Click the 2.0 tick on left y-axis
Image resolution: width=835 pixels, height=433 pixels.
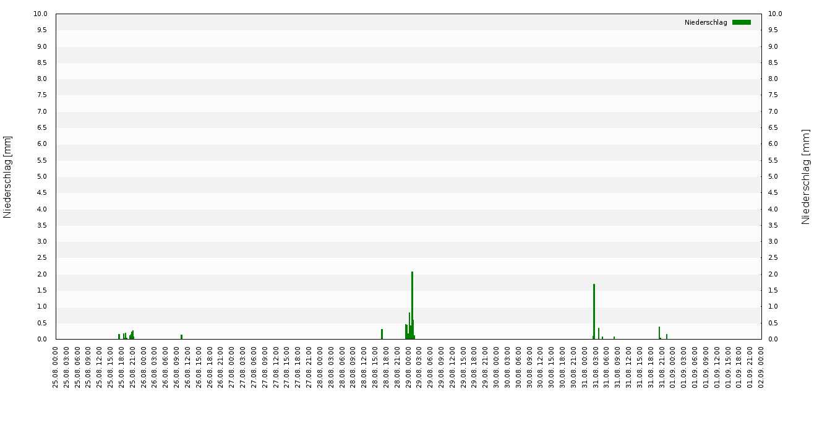click(42, 274)
